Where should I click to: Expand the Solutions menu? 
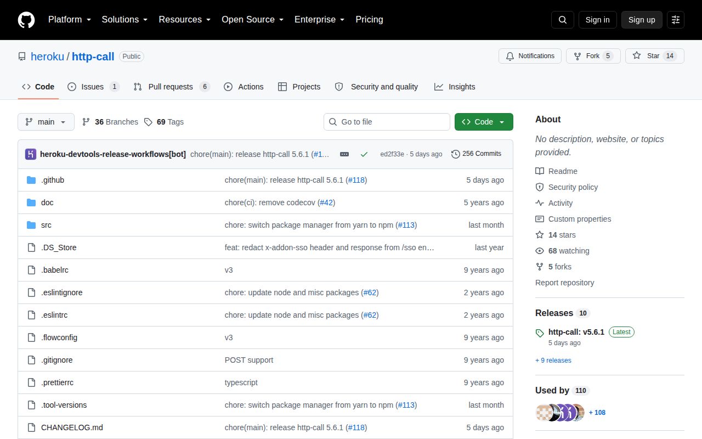[125, 20]
